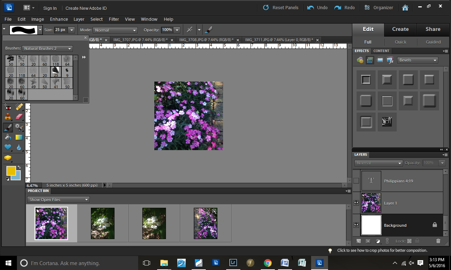Show the Philippians 4:19 text layer

[x=356, y=181]
